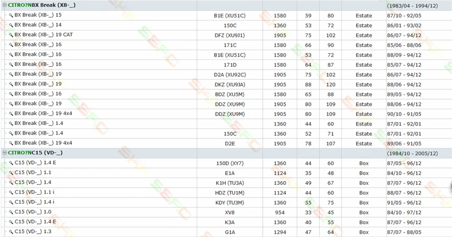
Task: Select the 'C15 (VD-_) 1.4 i' row label
Action: tap(34, 202)
